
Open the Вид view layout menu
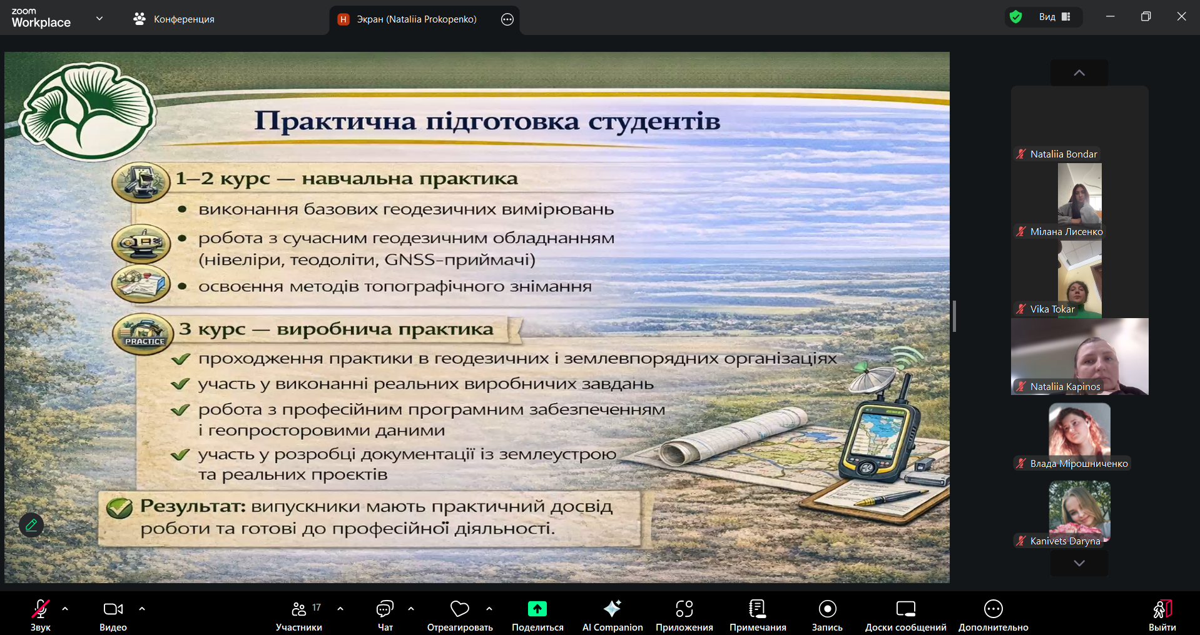pos(1055,17)
